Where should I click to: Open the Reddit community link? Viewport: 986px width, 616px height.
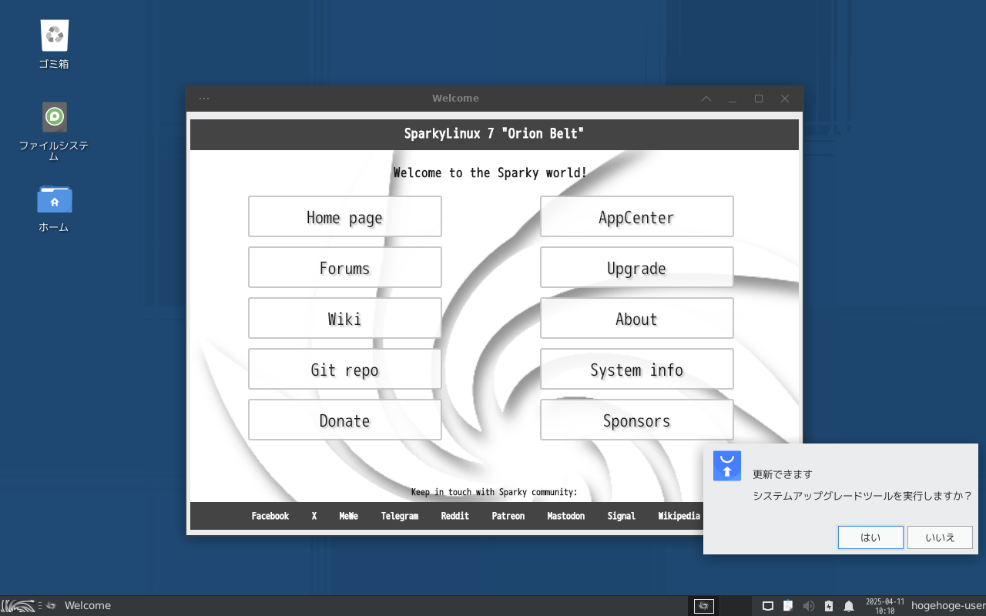455,516
